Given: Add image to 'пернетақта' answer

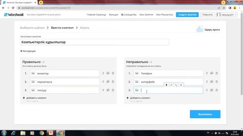Looking at the screenshot, I should [x=33, y=82].
